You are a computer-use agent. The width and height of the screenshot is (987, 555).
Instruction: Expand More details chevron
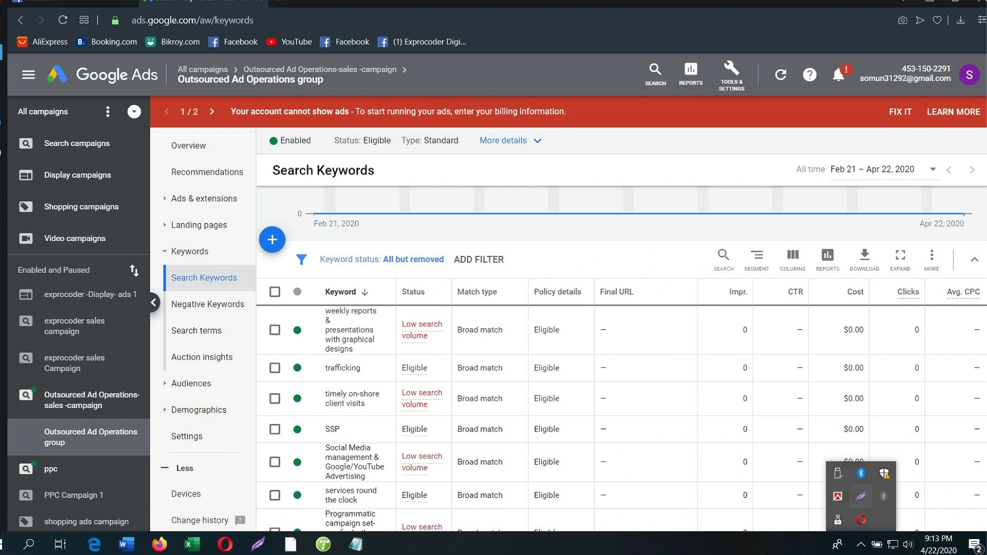coord(538,141)
